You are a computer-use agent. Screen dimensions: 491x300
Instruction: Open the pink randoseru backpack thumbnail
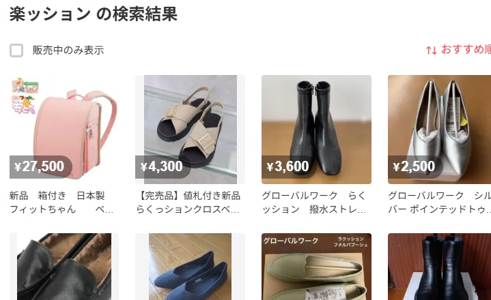(64, 130)
